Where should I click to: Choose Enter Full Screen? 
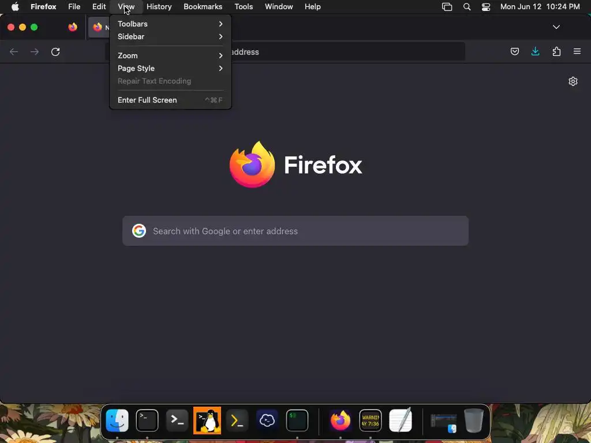pos(170,100)
